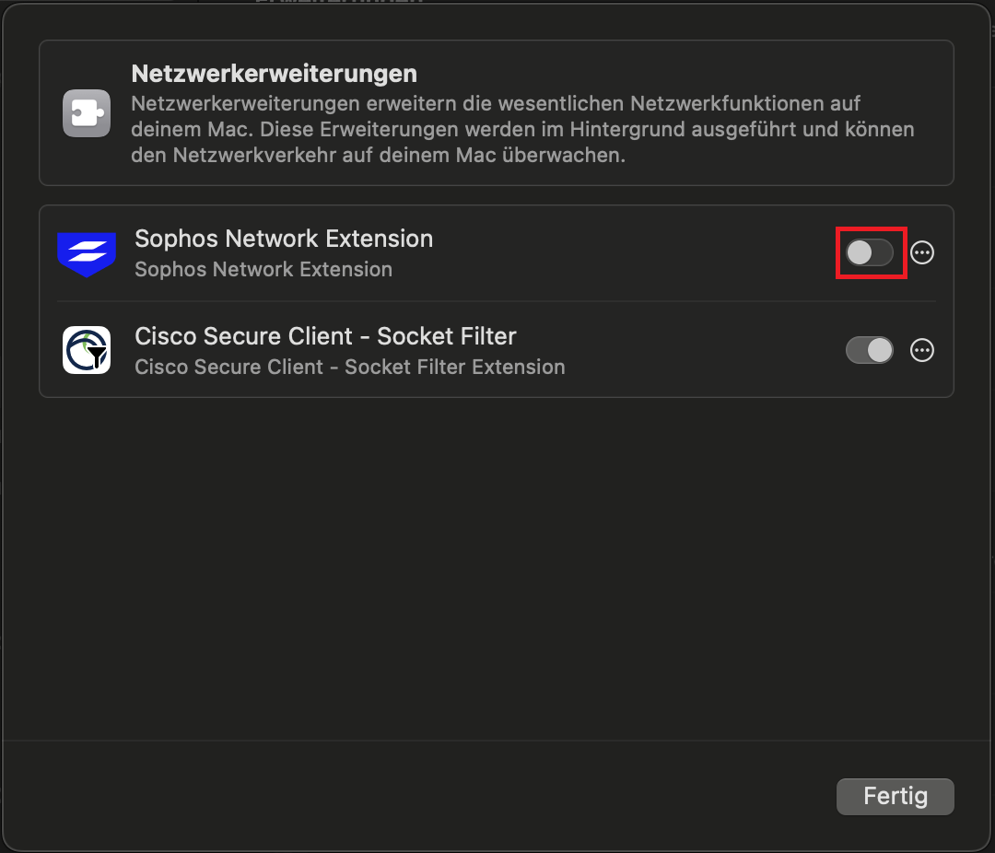This screenshot has width=995, height=853.
Task: Select the Sophos Network Extension title text
Action: click(284, 239)
